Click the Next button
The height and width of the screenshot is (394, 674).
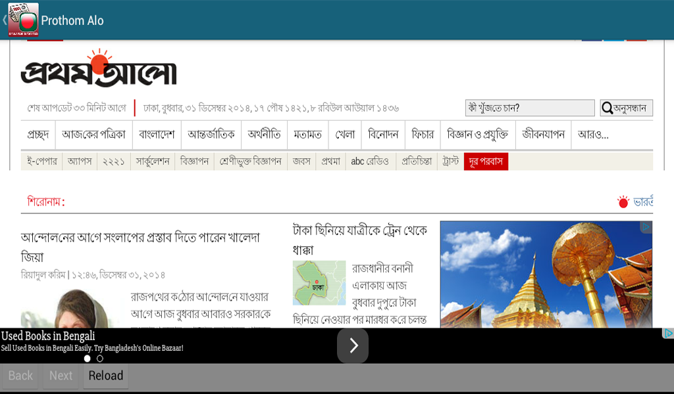tap(61, 376)
